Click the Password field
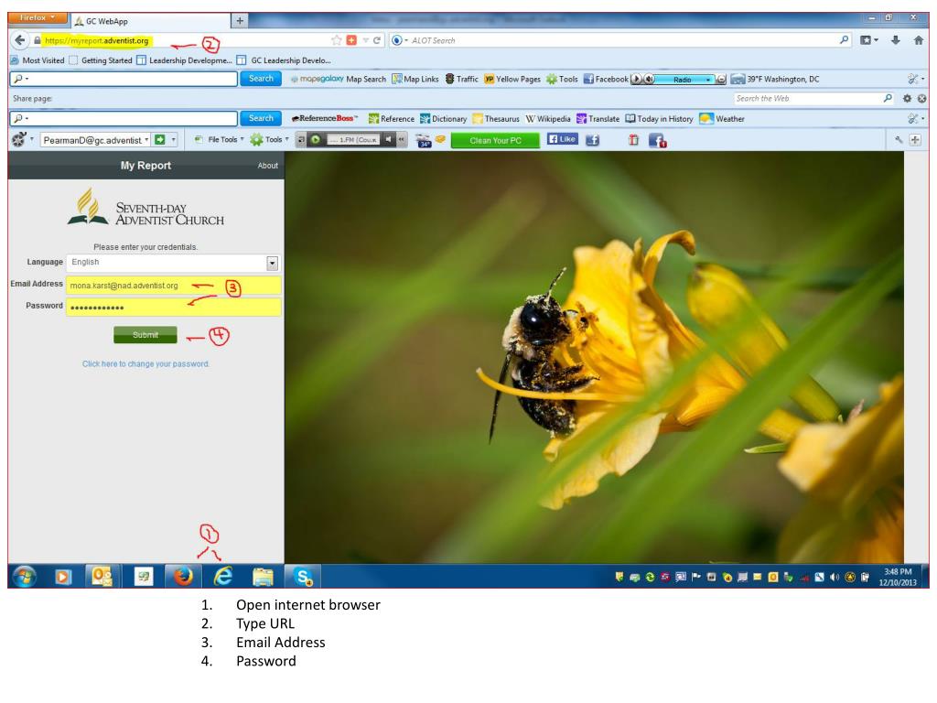Image resolution: width=937 pixels, height=703 pixels. [173, 308]
